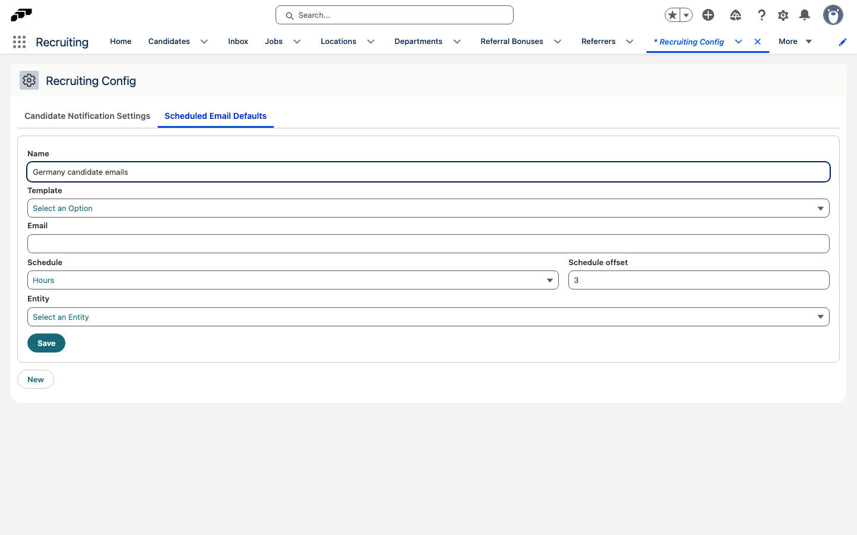The width and height of the screenshot is (857, 535).
Task: Open the More navigation menu
Action: [x=796, y=42]
